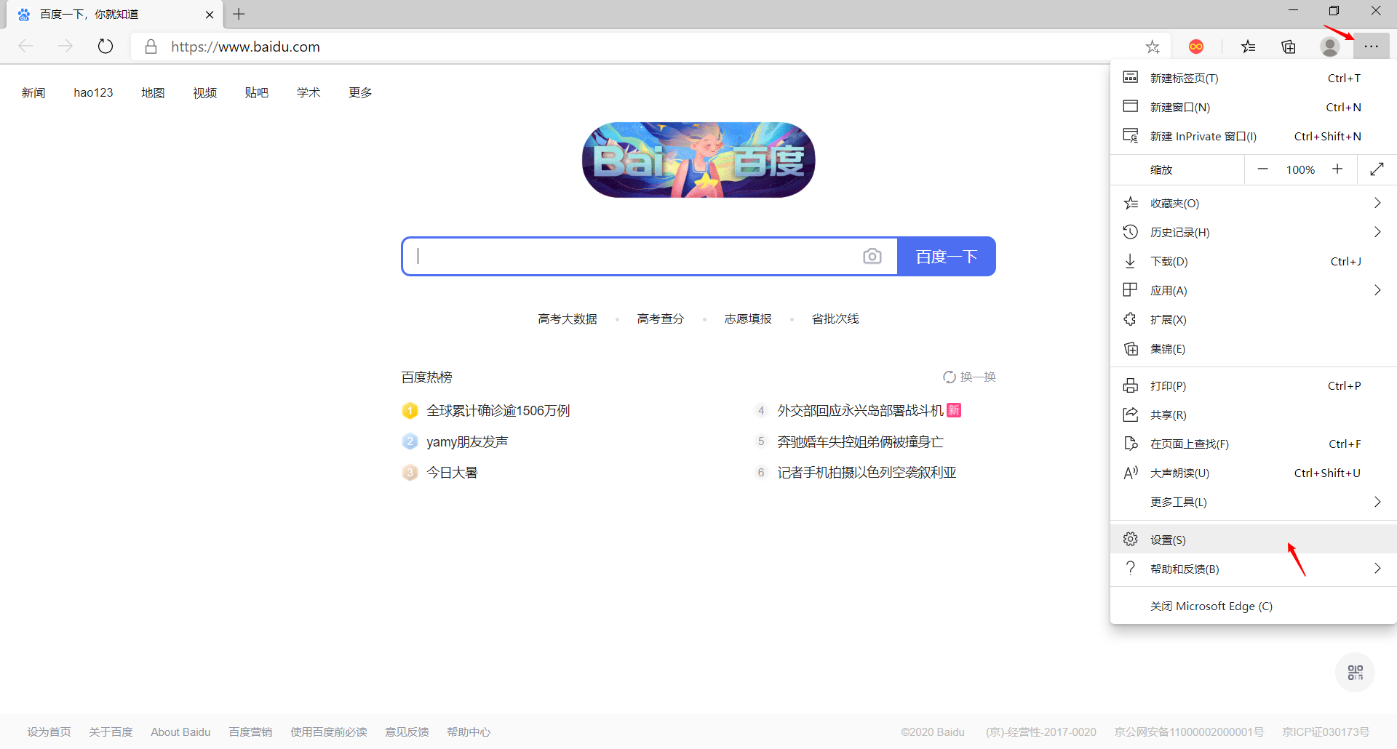Select 大声朗读(U) menu item

point(1253,473)
